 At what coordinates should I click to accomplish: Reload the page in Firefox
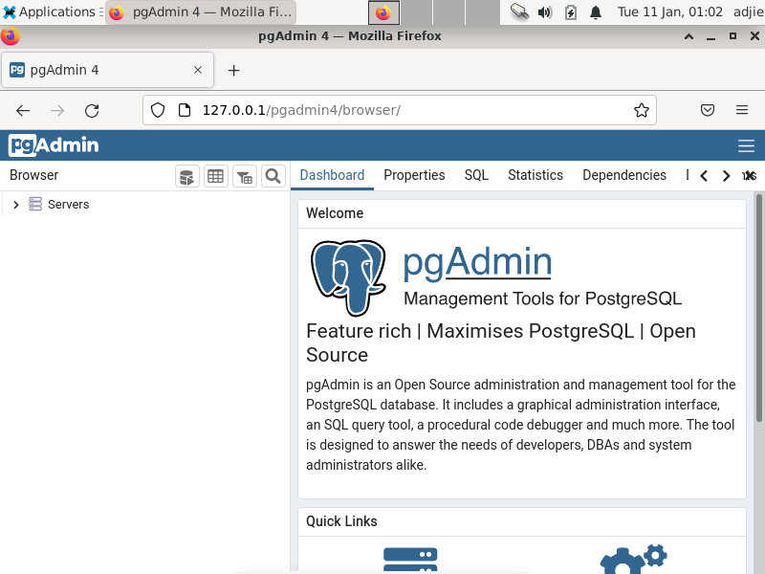click(x=92, y=111)
